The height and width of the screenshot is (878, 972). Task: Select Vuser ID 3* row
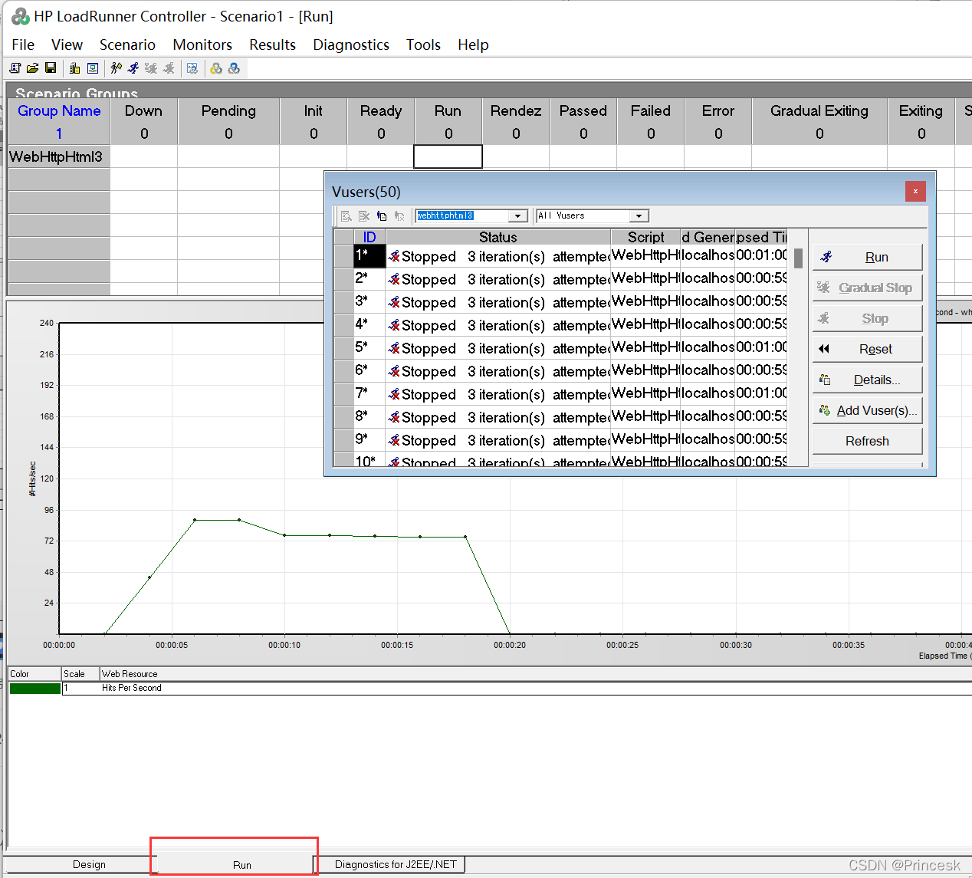pos(369,301)
